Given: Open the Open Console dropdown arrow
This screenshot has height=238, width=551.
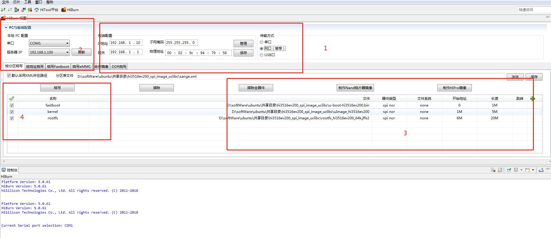Looking at the screenshot, I should pyautogui.click(x=533, y=170).
